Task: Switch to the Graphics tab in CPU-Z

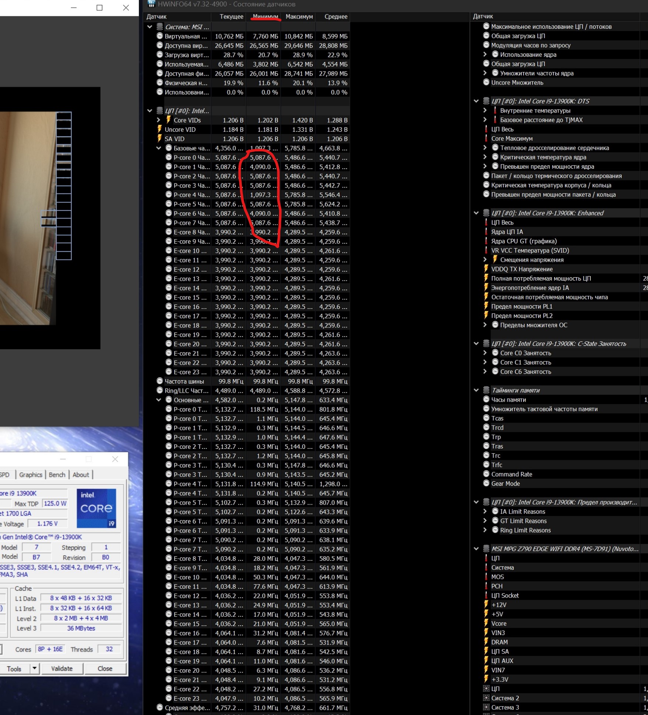Action: coord(31,475)
